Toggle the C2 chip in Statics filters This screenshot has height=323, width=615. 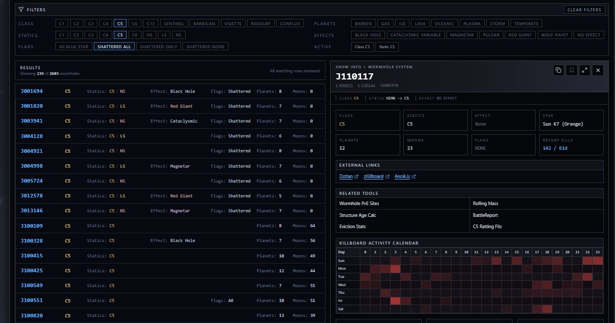[x=76, y=35]
